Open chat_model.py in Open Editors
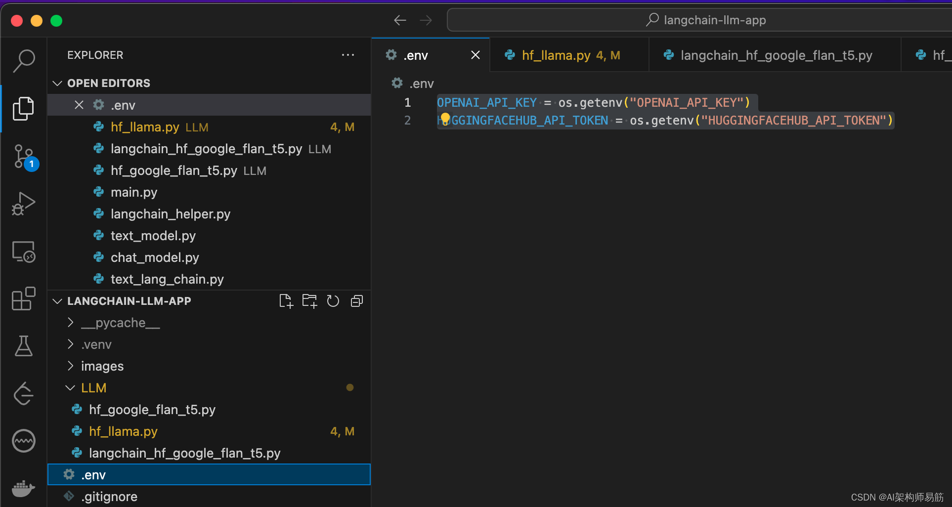Screen dimensions: 952x507 (209, 257)
